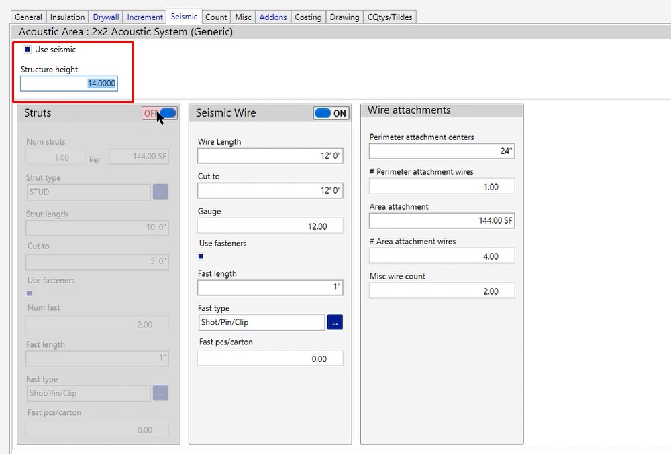The height and width of the screenshot is (454, 671).
Task: Uncheck the Use seismic checkbox
Action: point(28,50)
